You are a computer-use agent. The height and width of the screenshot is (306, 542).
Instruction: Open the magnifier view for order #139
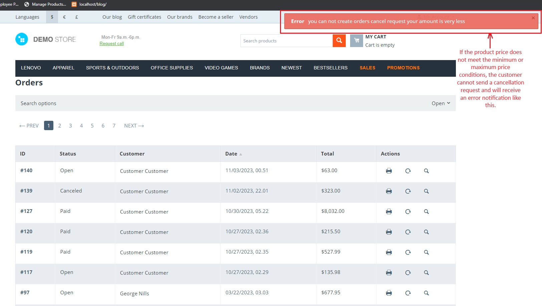[x=426, y=191]
